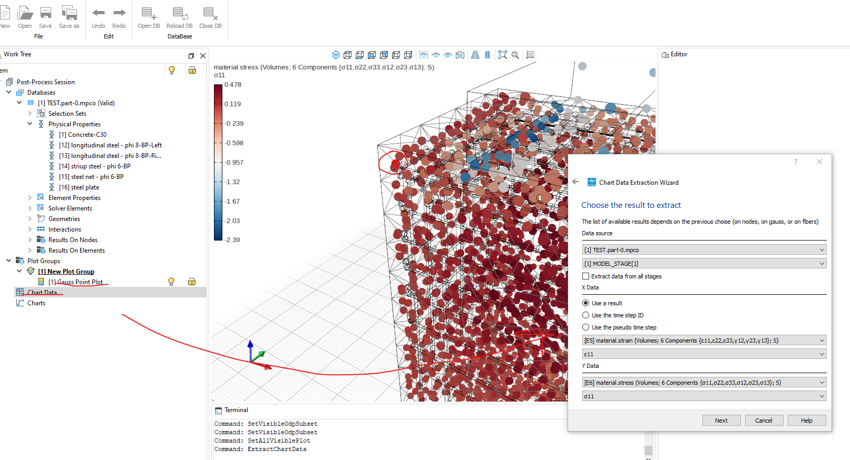Switch viewport to isometric view cube
The image size is (850, 460).
(336, 55)
